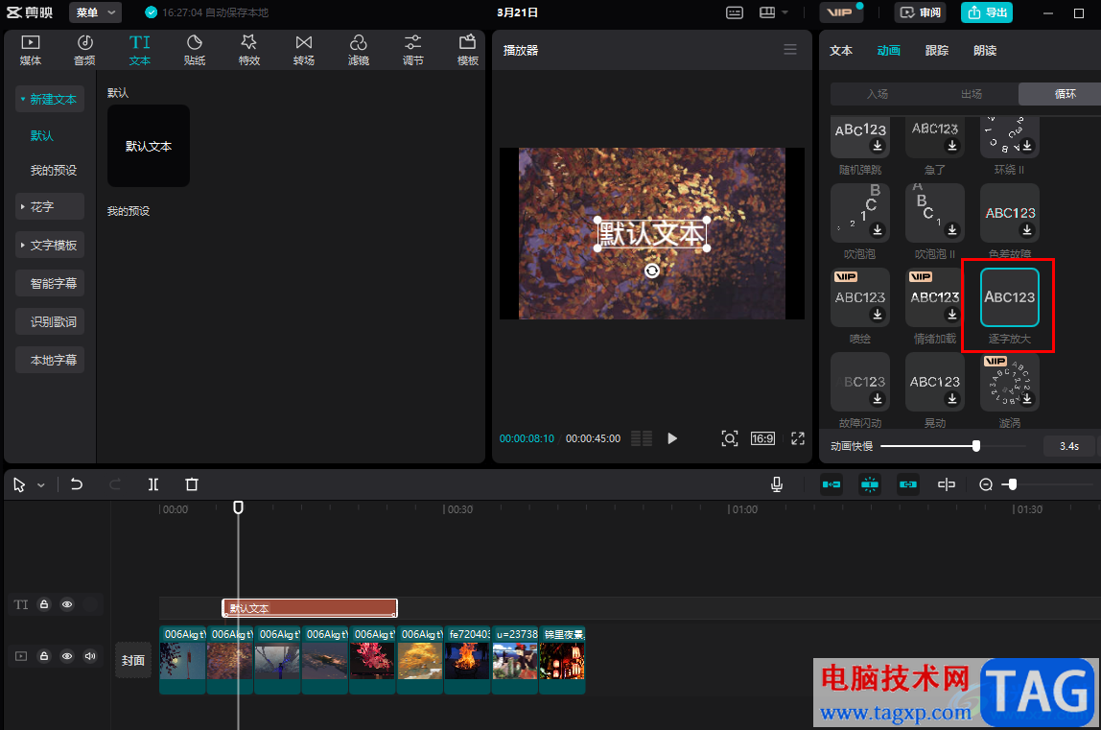The image size is (1101, 730).
Task: Click the 动画快慢 speed slider handle
Action: (x=976, y=446)
